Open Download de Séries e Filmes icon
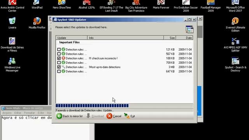 pos(12,44)
